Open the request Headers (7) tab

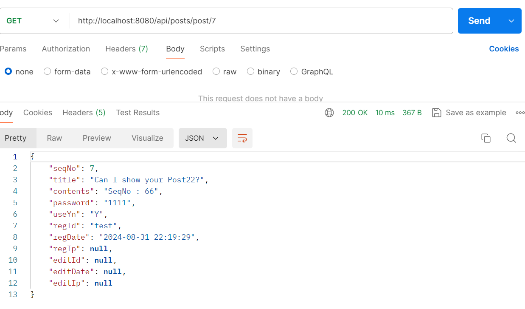pyautogui.click(x=126, y=49)
